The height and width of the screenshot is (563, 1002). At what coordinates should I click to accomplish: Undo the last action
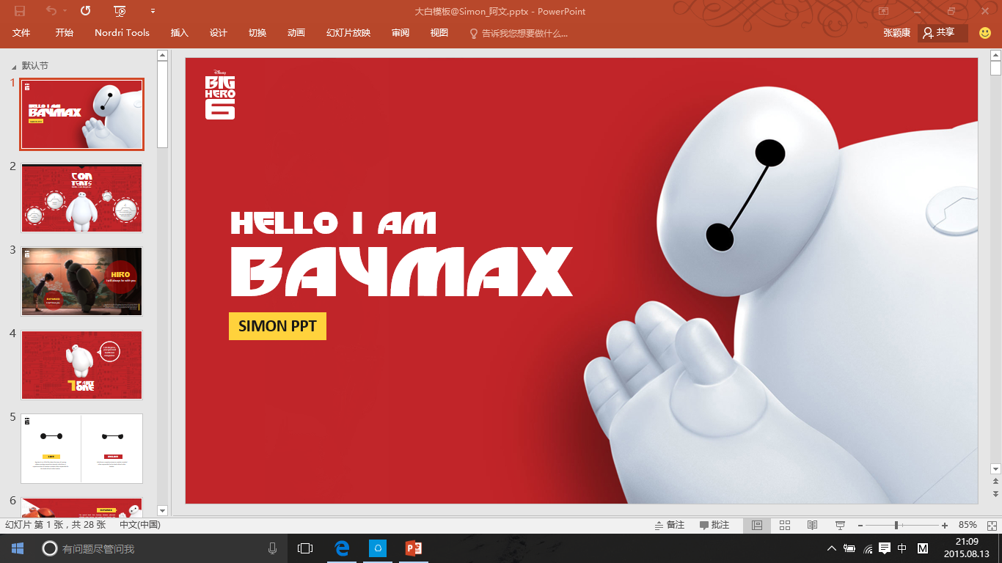point(51,11)
